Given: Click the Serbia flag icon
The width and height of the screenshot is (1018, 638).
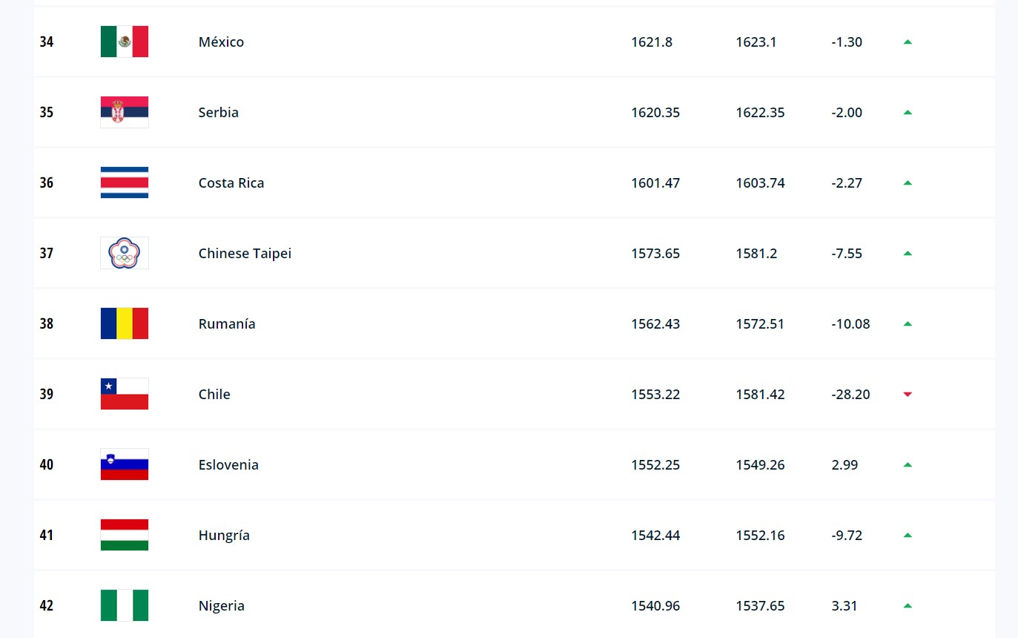Looking at the screenshot, I should tap(125, 112).
